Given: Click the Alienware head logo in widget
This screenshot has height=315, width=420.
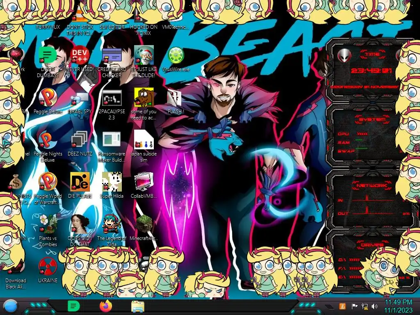Looking at the screenshot, I should click(x=344, y=56).
